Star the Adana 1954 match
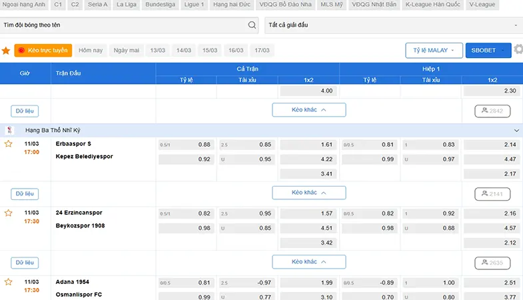The height and width of the screenshot is (300, 523). tap(9, 282)
